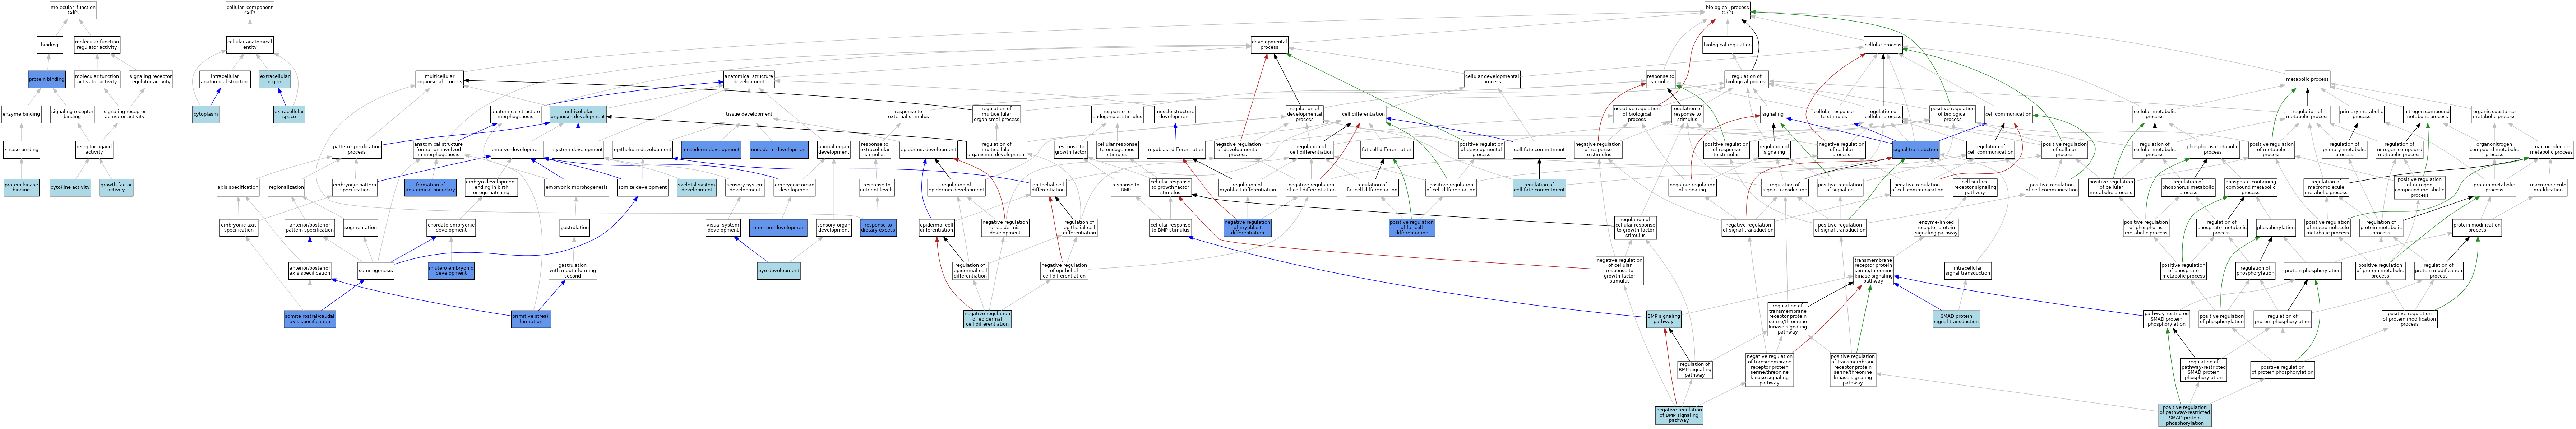The height and width of the screenshot is (429, 2576).
Task: Select the macromolecule modification node
Action: [x=2547, y=187]
